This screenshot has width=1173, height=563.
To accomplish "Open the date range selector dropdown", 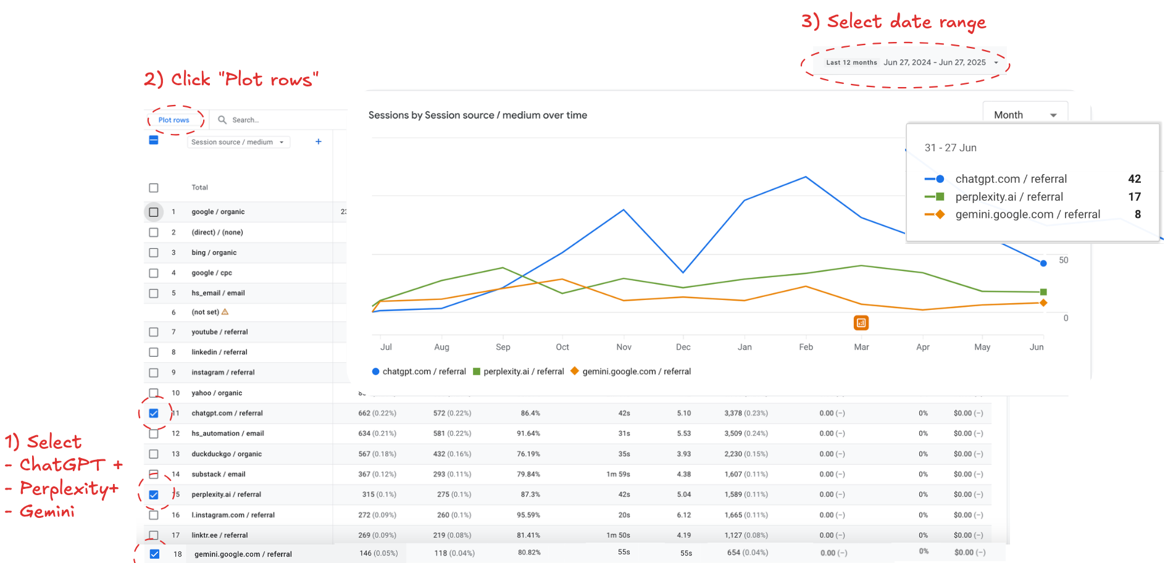I will pyautogui.click(x=912, y=62).
